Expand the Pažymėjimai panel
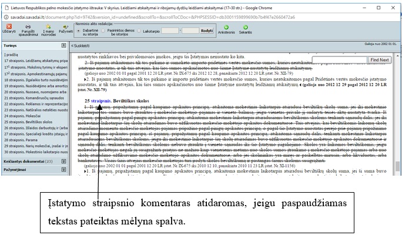This screenshot has height=235, width=402. pos(63,169)
